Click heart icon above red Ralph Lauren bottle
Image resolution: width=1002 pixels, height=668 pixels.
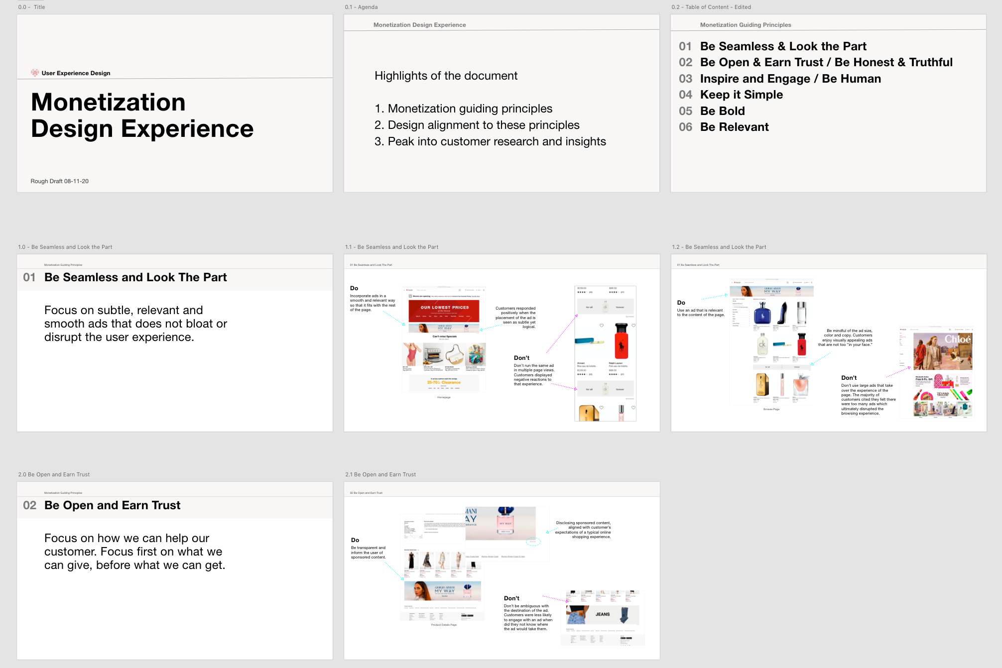[x=633, y=325]
